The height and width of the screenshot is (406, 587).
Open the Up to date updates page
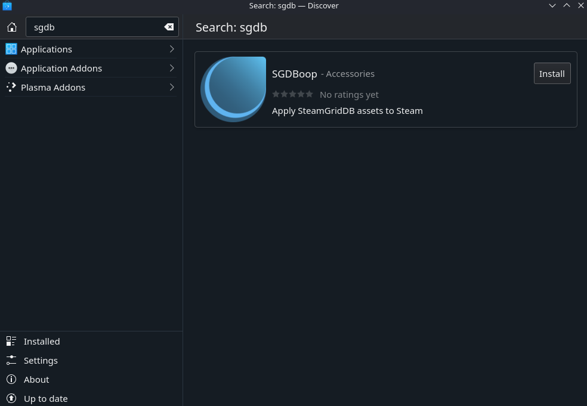tap(91, 398)
